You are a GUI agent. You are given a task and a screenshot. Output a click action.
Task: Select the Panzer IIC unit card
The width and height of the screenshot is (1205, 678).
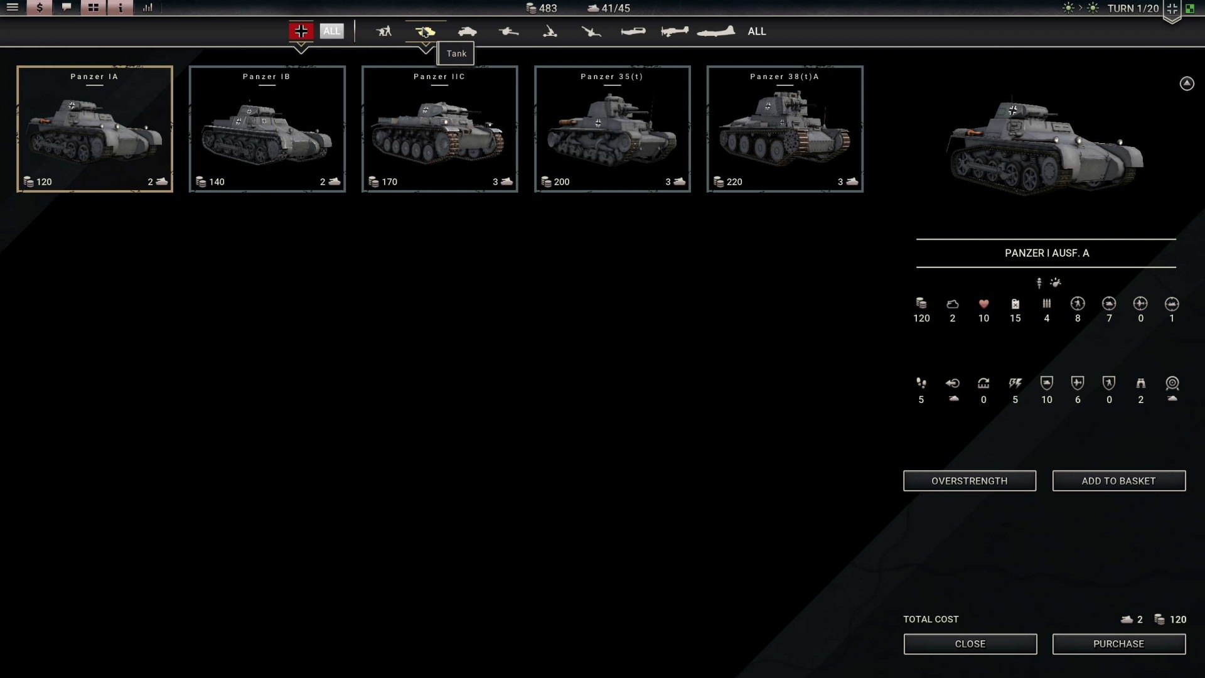(x=440, y=129)
